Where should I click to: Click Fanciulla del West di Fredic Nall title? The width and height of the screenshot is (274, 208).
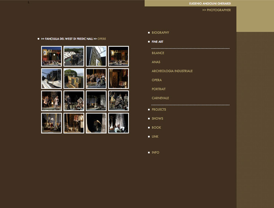(69, 39)
